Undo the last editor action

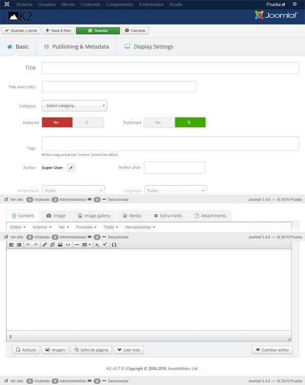[x=28, y=245]
